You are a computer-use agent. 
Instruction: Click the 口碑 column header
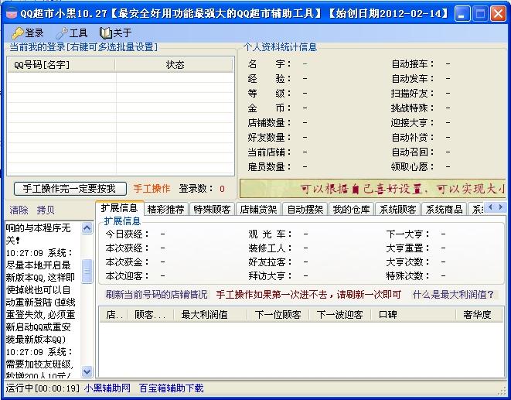(414, 315)
